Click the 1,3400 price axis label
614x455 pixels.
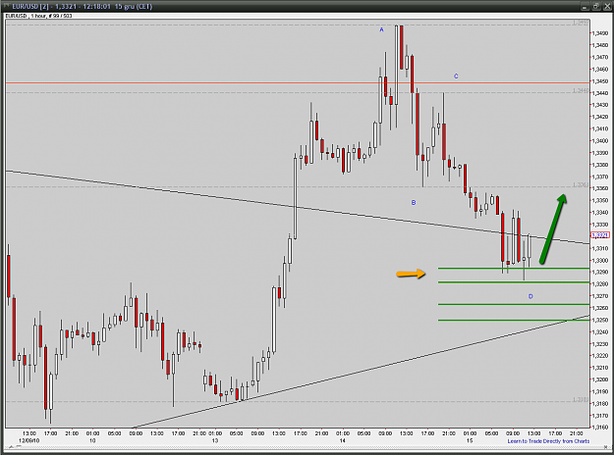click(600, 141)
